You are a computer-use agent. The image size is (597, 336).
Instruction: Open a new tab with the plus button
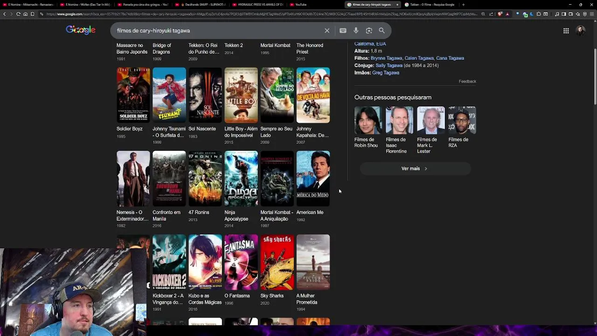tap(463, 5)
